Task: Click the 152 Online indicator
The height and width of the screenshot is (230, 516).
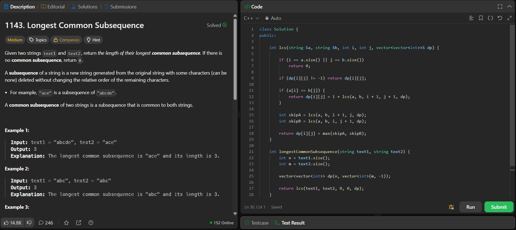Action: [221, 223]
